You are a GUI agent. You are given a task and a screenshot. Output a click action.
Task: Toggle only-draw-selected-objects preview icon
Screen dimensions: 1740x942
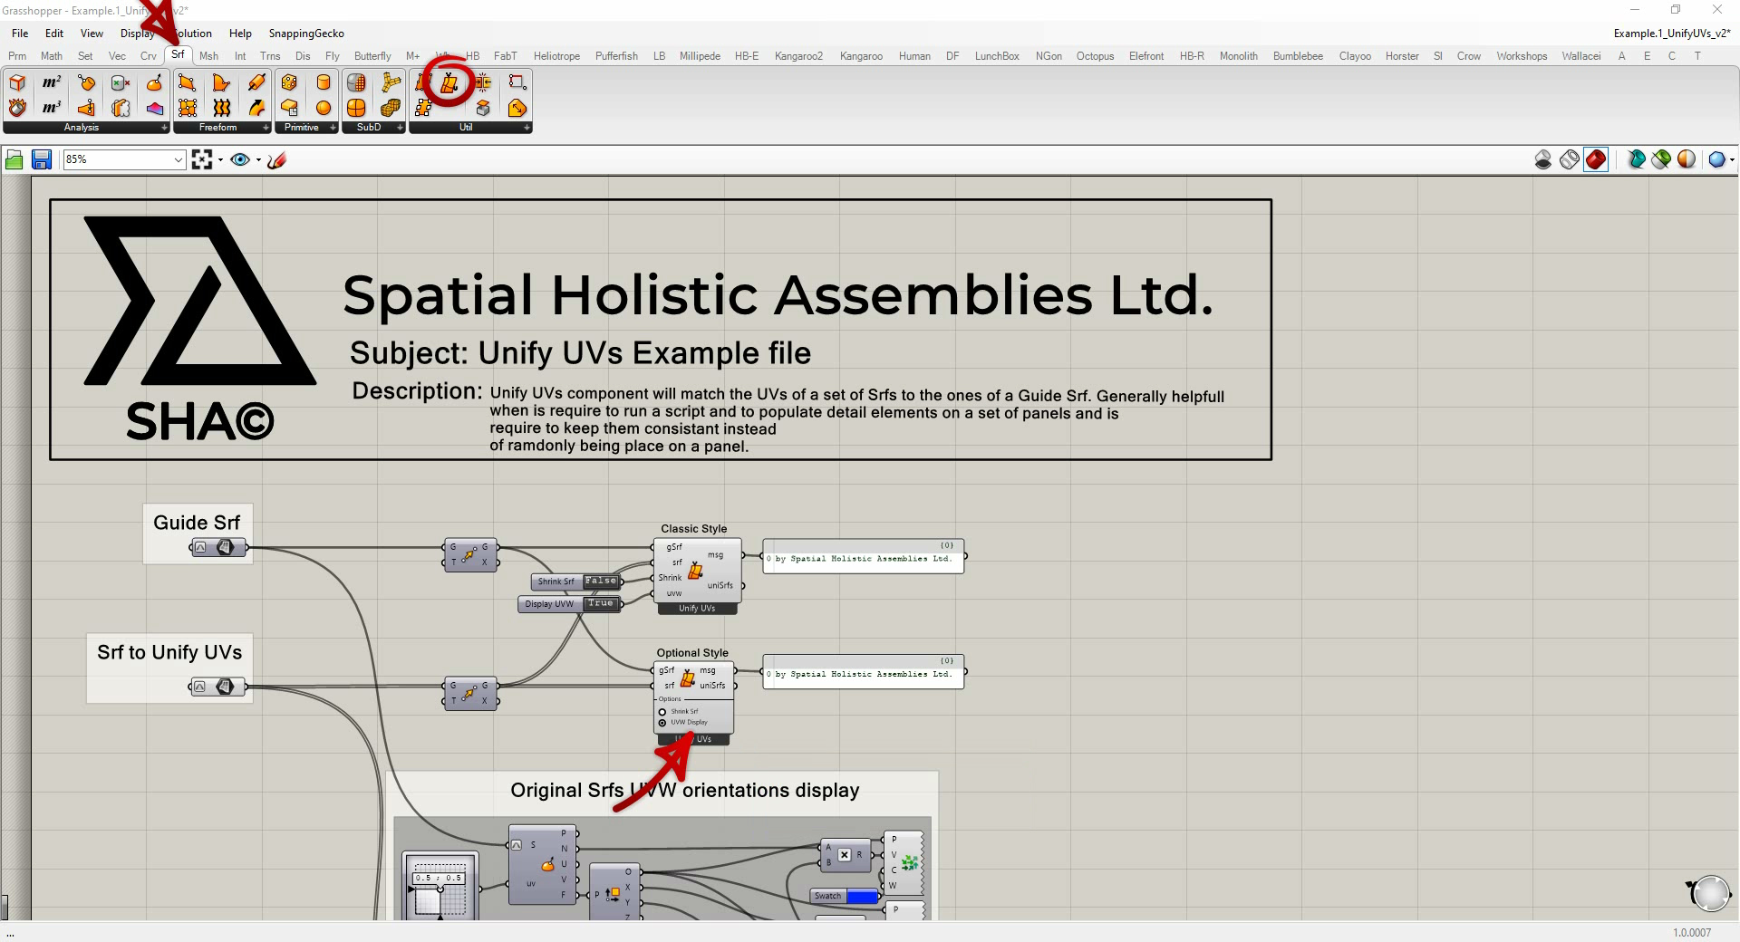(1636, 159)
